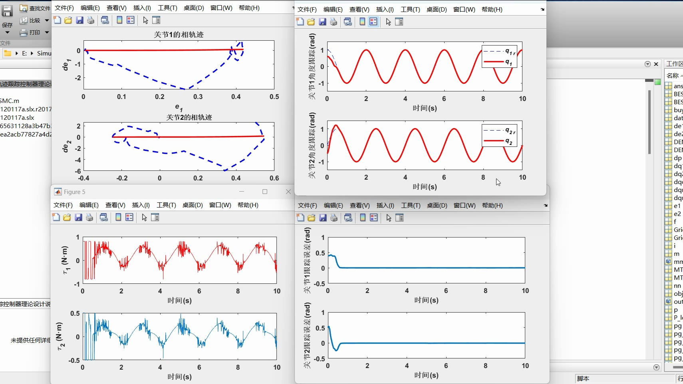The height and width of the screenshot is (384, 683).
Task: Toggle Edit Plot arrow in tracking error figure
Action: (389, 218)
